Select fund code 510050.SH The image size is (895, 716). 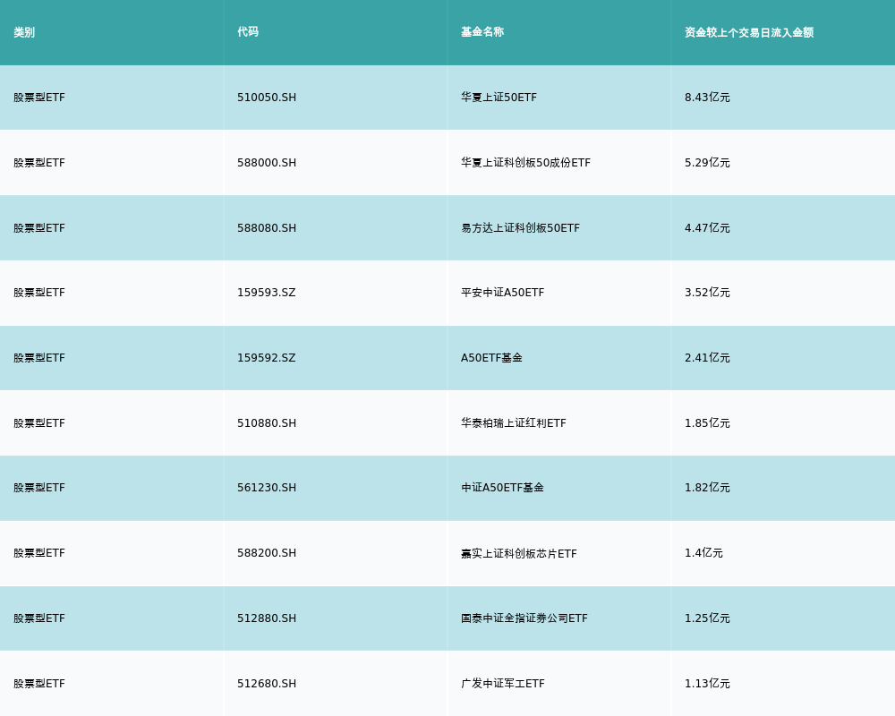pyautogui.click(x=267, y=98)
